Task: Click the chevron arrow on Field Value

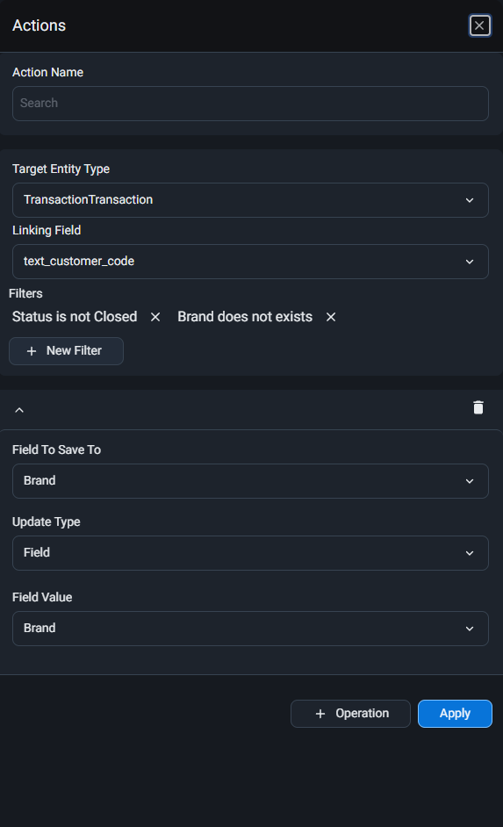Action: pos(470,629)
